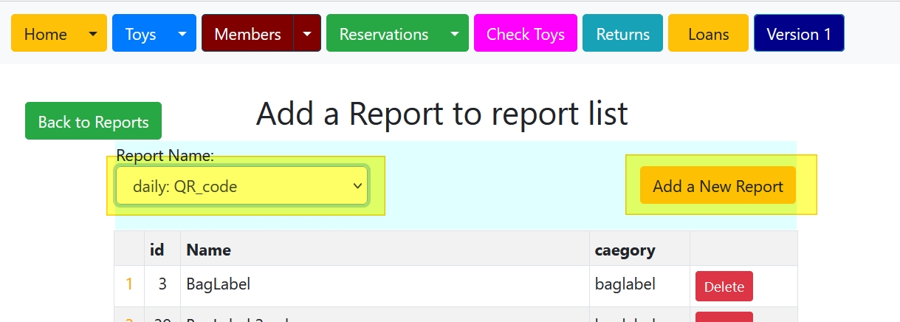This screenshot has width=900, height=322.
Task: Expand the Home dropdown caret
Action: 93,33
